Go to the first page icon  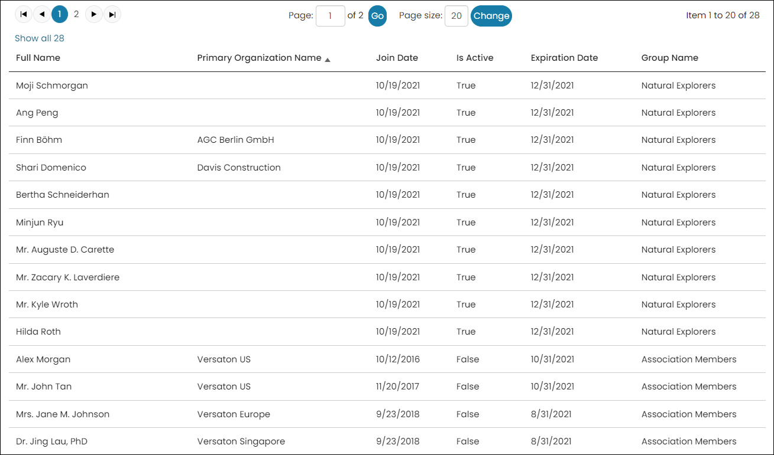pyautogui.click(x=24, y=14)
